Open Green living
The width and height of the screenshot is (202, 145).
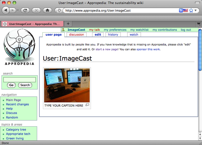(15, 138)
